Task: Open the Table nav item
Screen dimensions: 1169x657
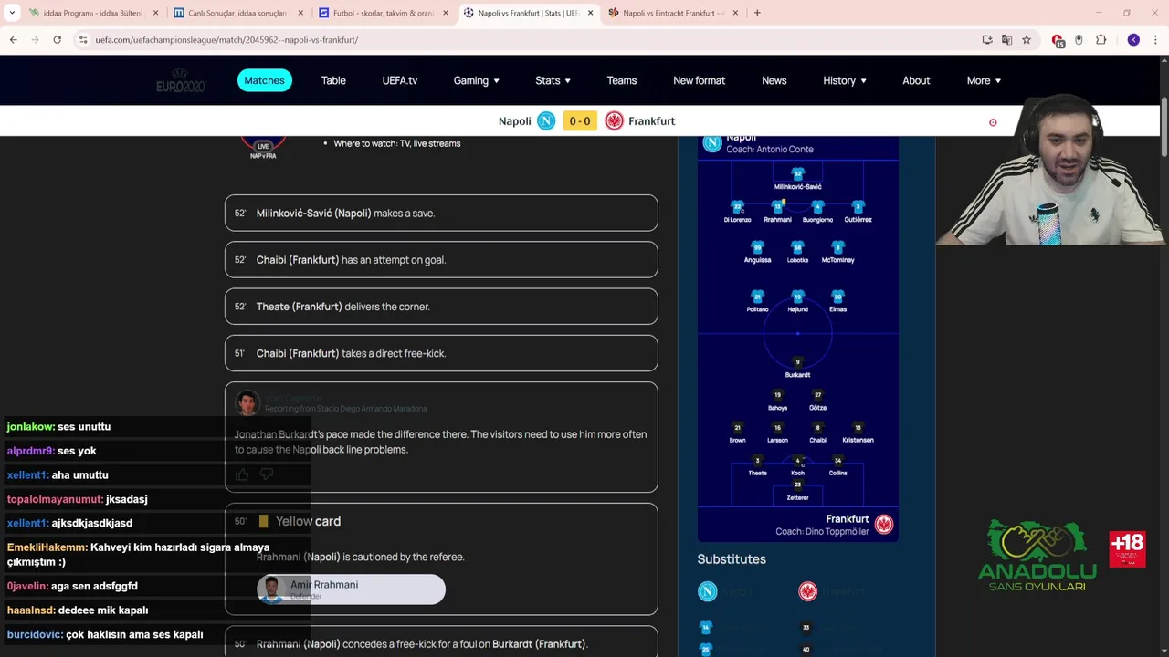Action: coord(333,80)
